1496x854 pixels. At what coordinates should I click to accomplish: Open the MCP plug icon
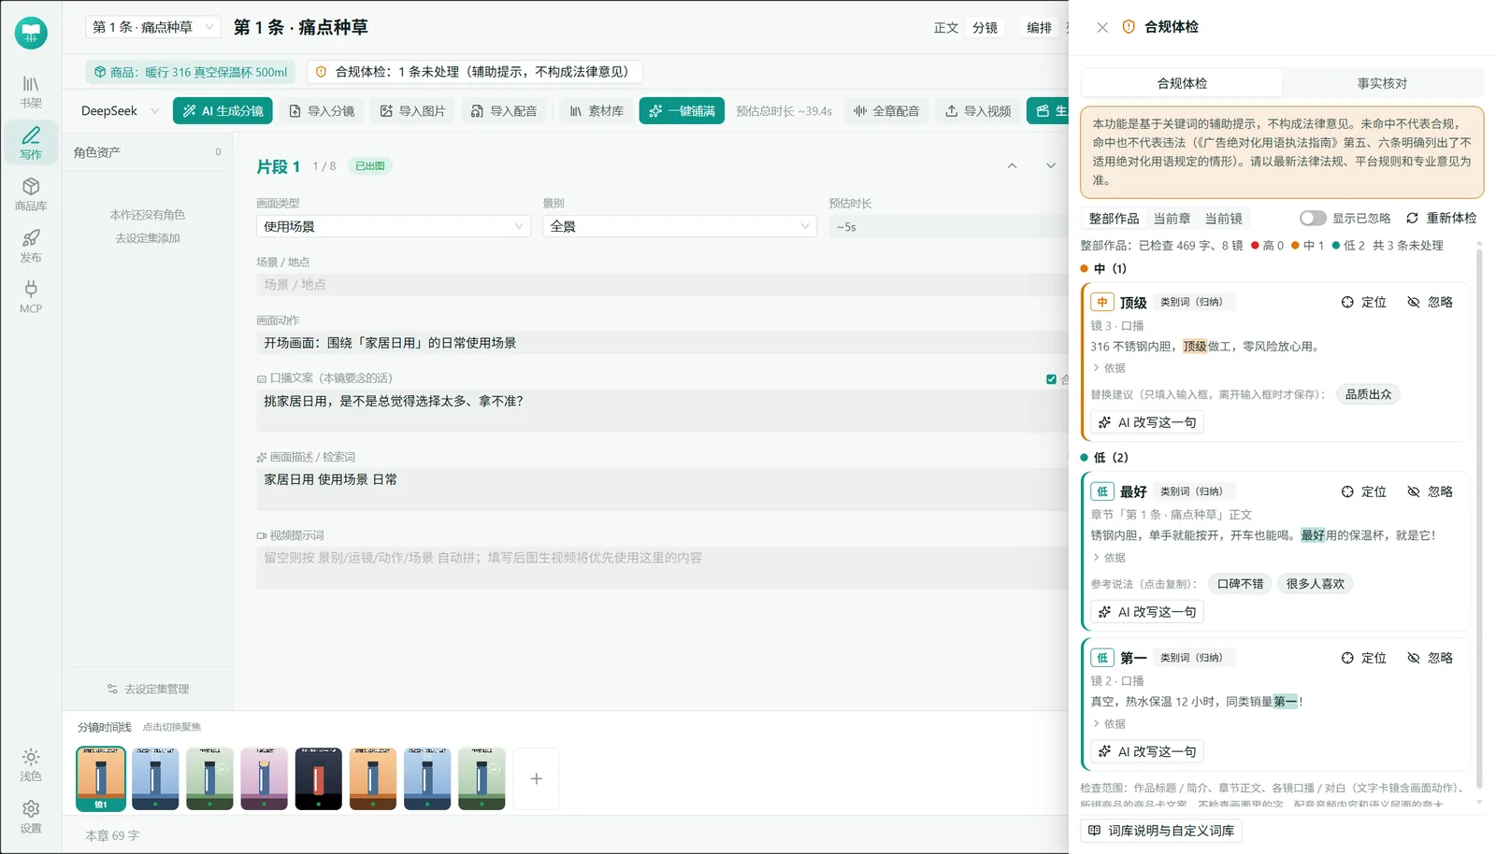tap(31, 297)
